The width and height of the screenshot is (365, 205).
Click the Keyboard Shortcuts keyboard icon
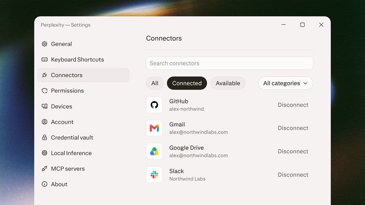point(44,60)
